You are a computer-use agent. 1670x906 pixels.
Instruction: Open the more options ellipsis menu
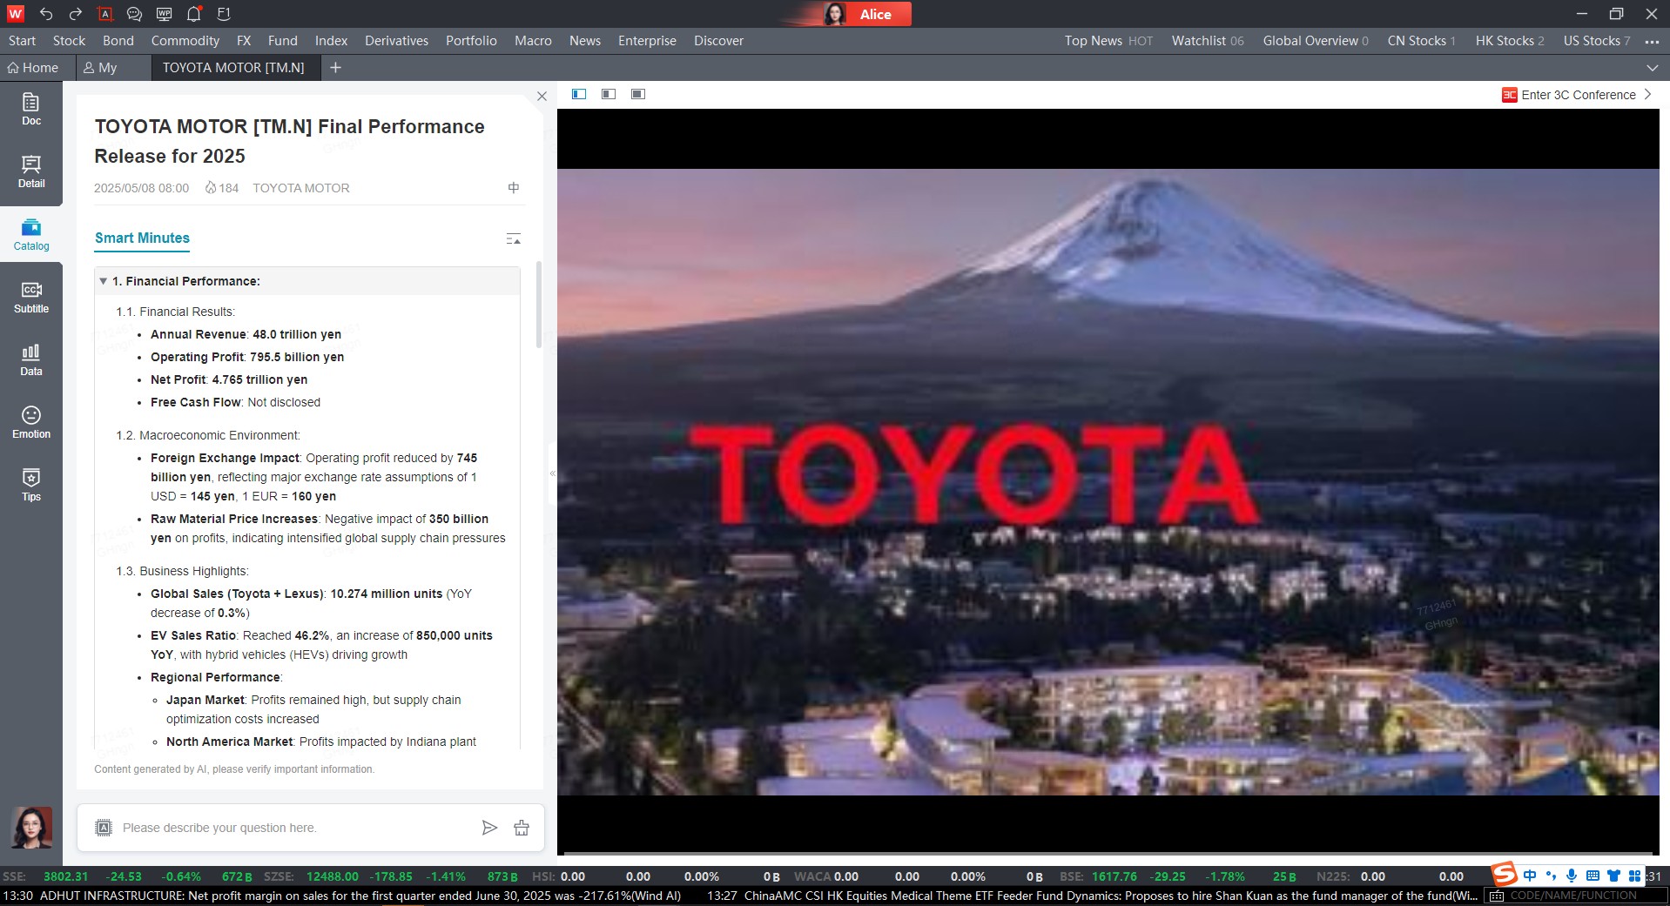(x=1652, y=41)
